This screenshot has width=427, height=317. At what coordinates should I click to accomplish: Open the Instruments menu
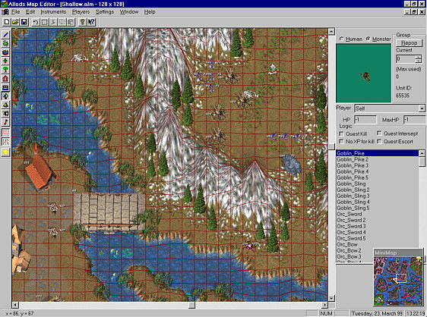pos(53,12)
